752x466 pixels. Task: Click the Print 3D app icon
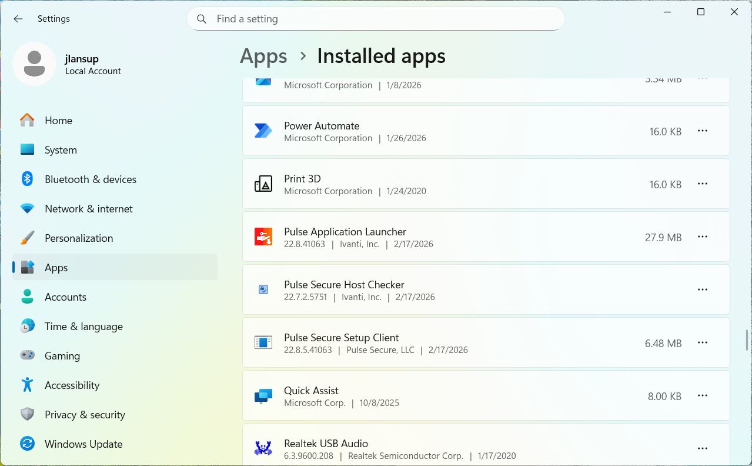(263, 184)
